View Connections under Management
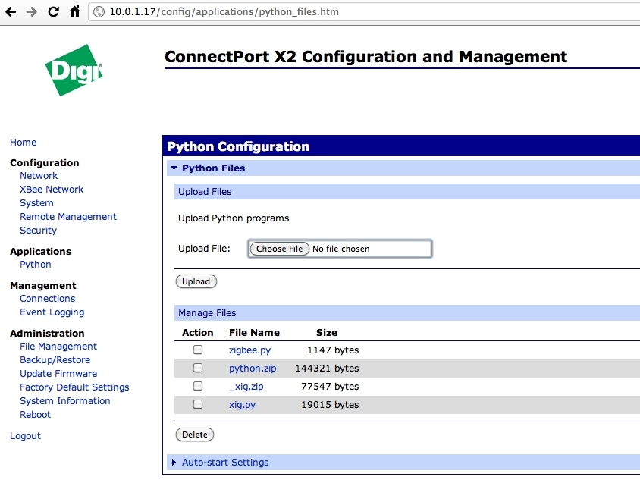This screenshot has width=640, height=480. [48, 299]
